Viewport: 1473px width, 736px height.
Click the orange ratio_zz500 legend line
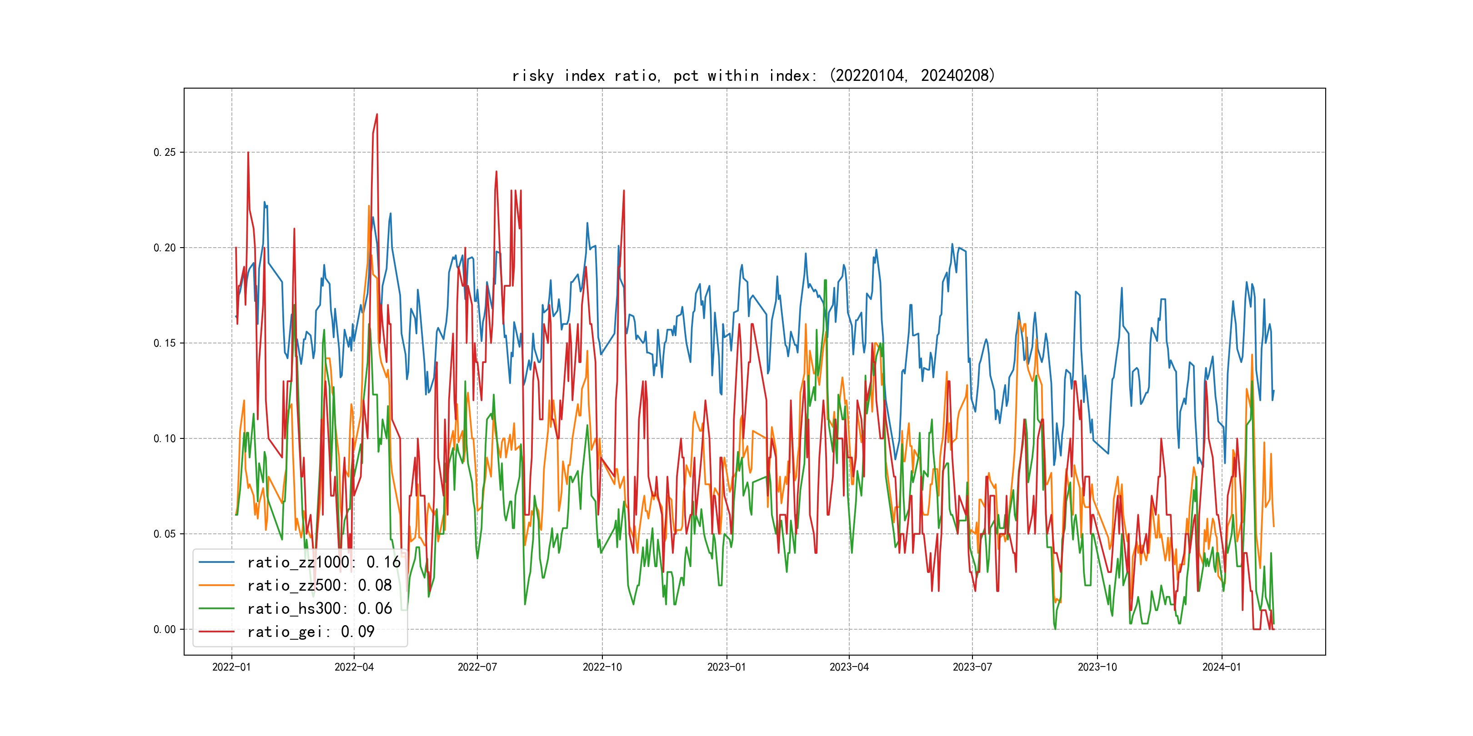(216, 585)
